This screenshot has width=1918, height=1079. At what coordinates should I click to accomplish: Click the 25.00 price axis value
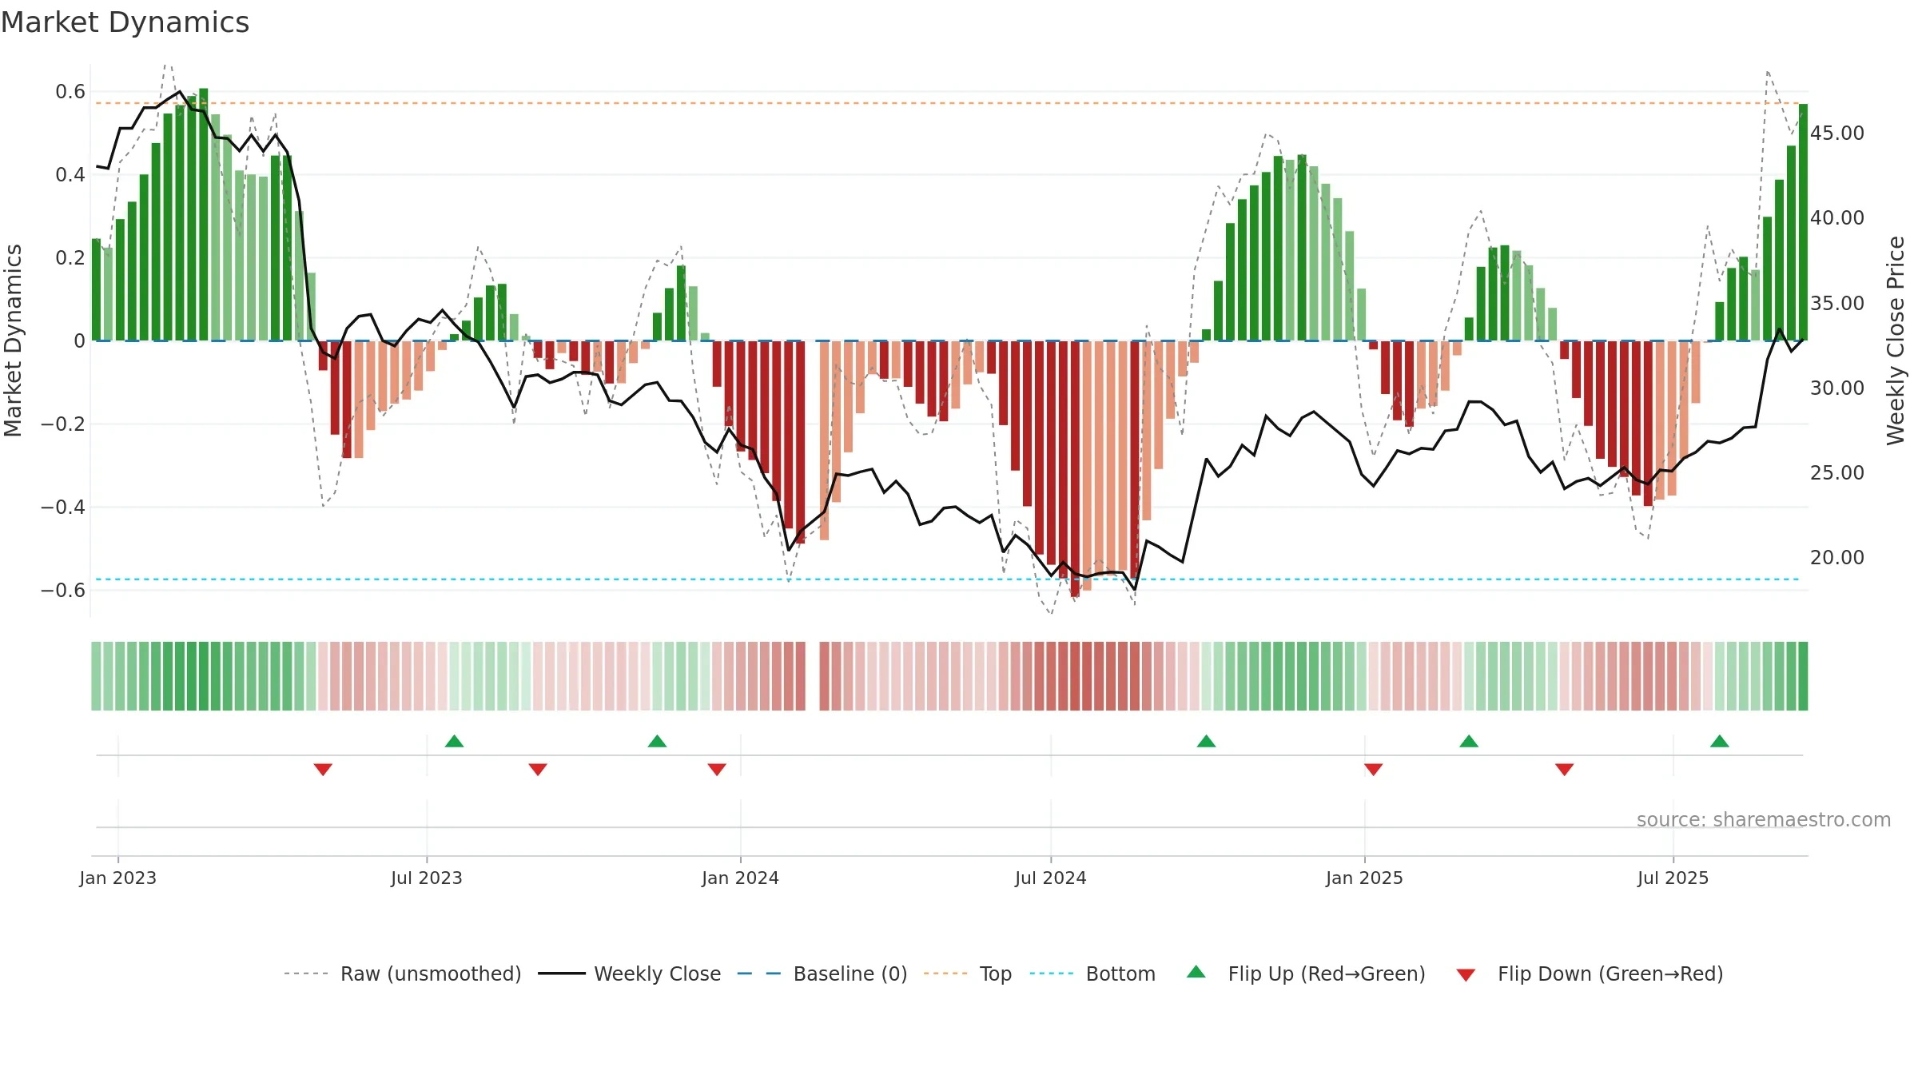coord(1837,472)
